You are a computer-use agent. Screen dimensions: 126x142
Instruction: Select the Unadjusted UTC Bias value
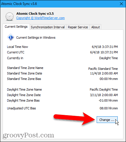pos(109,108)
